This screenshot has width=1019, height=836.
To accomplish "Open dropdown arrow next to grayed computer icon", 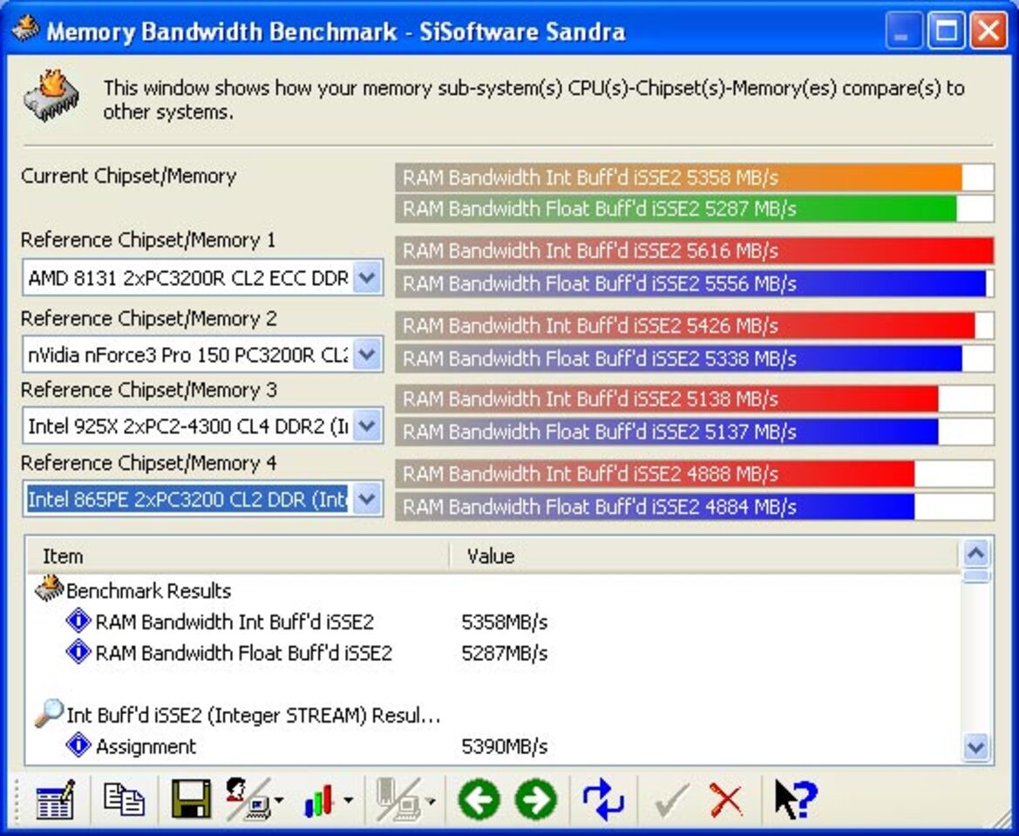I will point(431,799).
